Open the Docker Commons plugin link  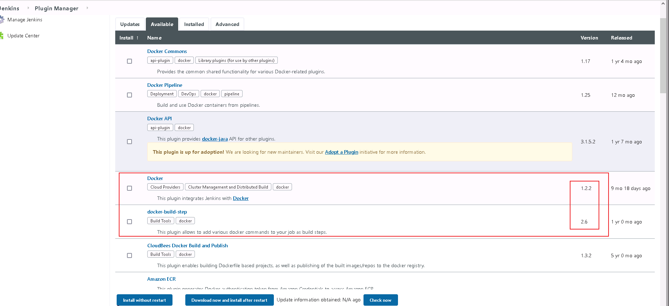tap(167, 51)
